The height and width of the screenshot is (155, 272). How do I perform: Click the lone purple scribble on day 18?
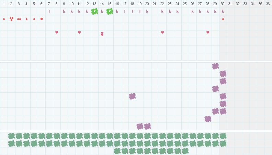[x=132, y=96]
